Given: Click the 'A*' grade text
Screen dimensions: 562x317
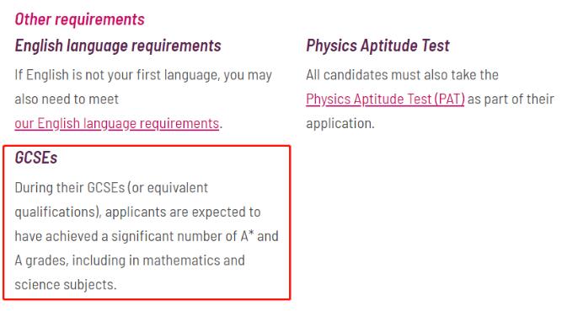Looking at the screenshot, I should click(x=248, y=236).
